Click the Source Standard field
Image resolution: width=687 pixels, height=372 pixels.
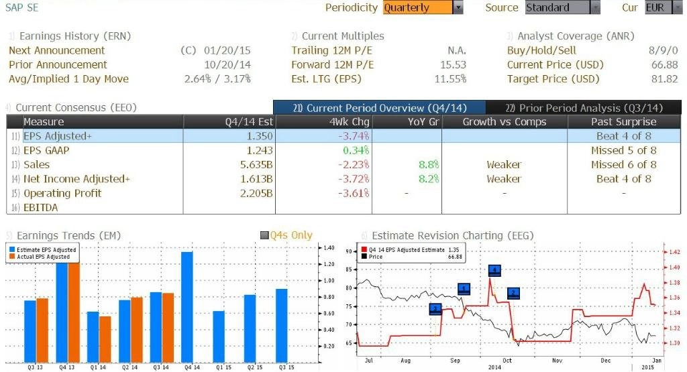click(558, 7)
